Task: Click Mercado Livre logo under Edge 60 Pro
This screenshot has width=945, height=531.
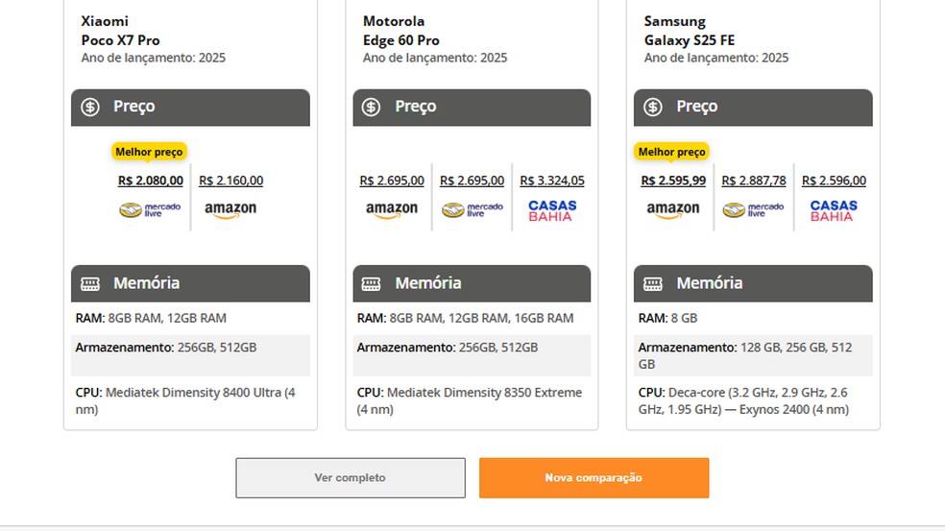Action: (x=472, y=210)
